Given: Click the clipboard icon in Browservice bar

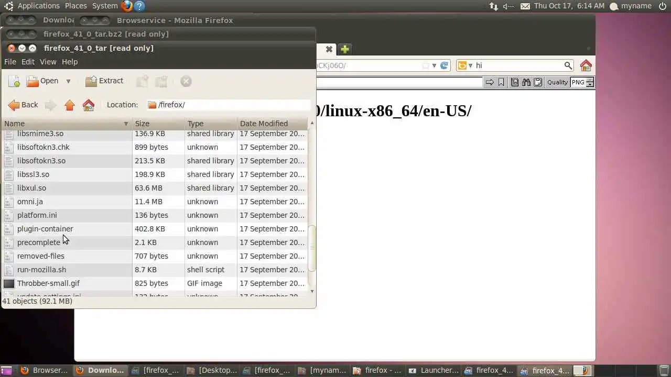Looking at the screenshot, I should click(537, 82).
